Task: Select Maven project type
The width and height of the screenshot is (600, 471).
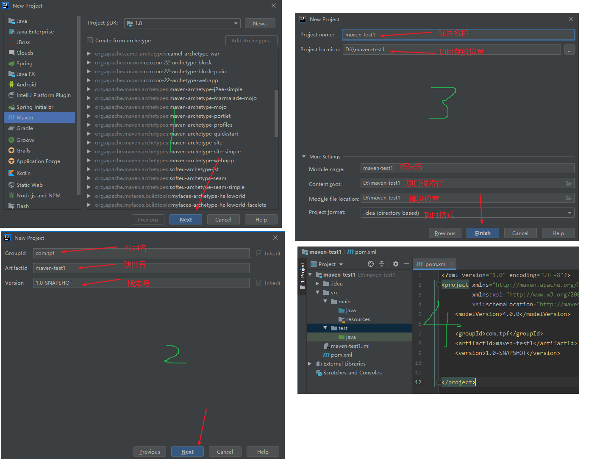Action: pyautogui.click(x=39, y=117)
